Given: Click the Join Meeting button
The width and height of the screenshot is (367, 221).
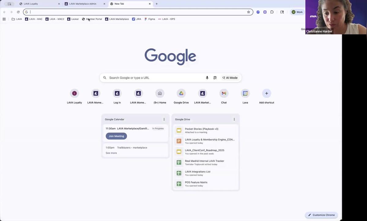Looking at the screenshot, I should (x=116, y=136).
